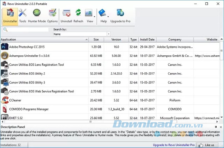
Task: Sort by Type column header
Action: [x=133, y=40]
